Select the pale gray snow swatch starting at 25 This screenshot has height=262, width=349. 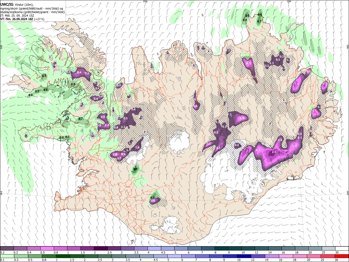tap(328, 249)
